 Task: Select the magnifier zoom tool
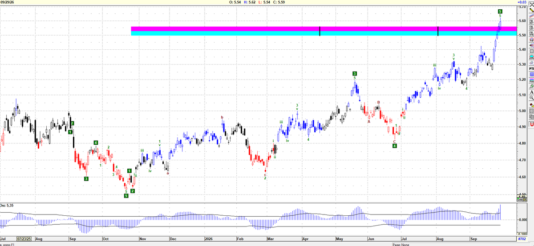coord(531,98)
